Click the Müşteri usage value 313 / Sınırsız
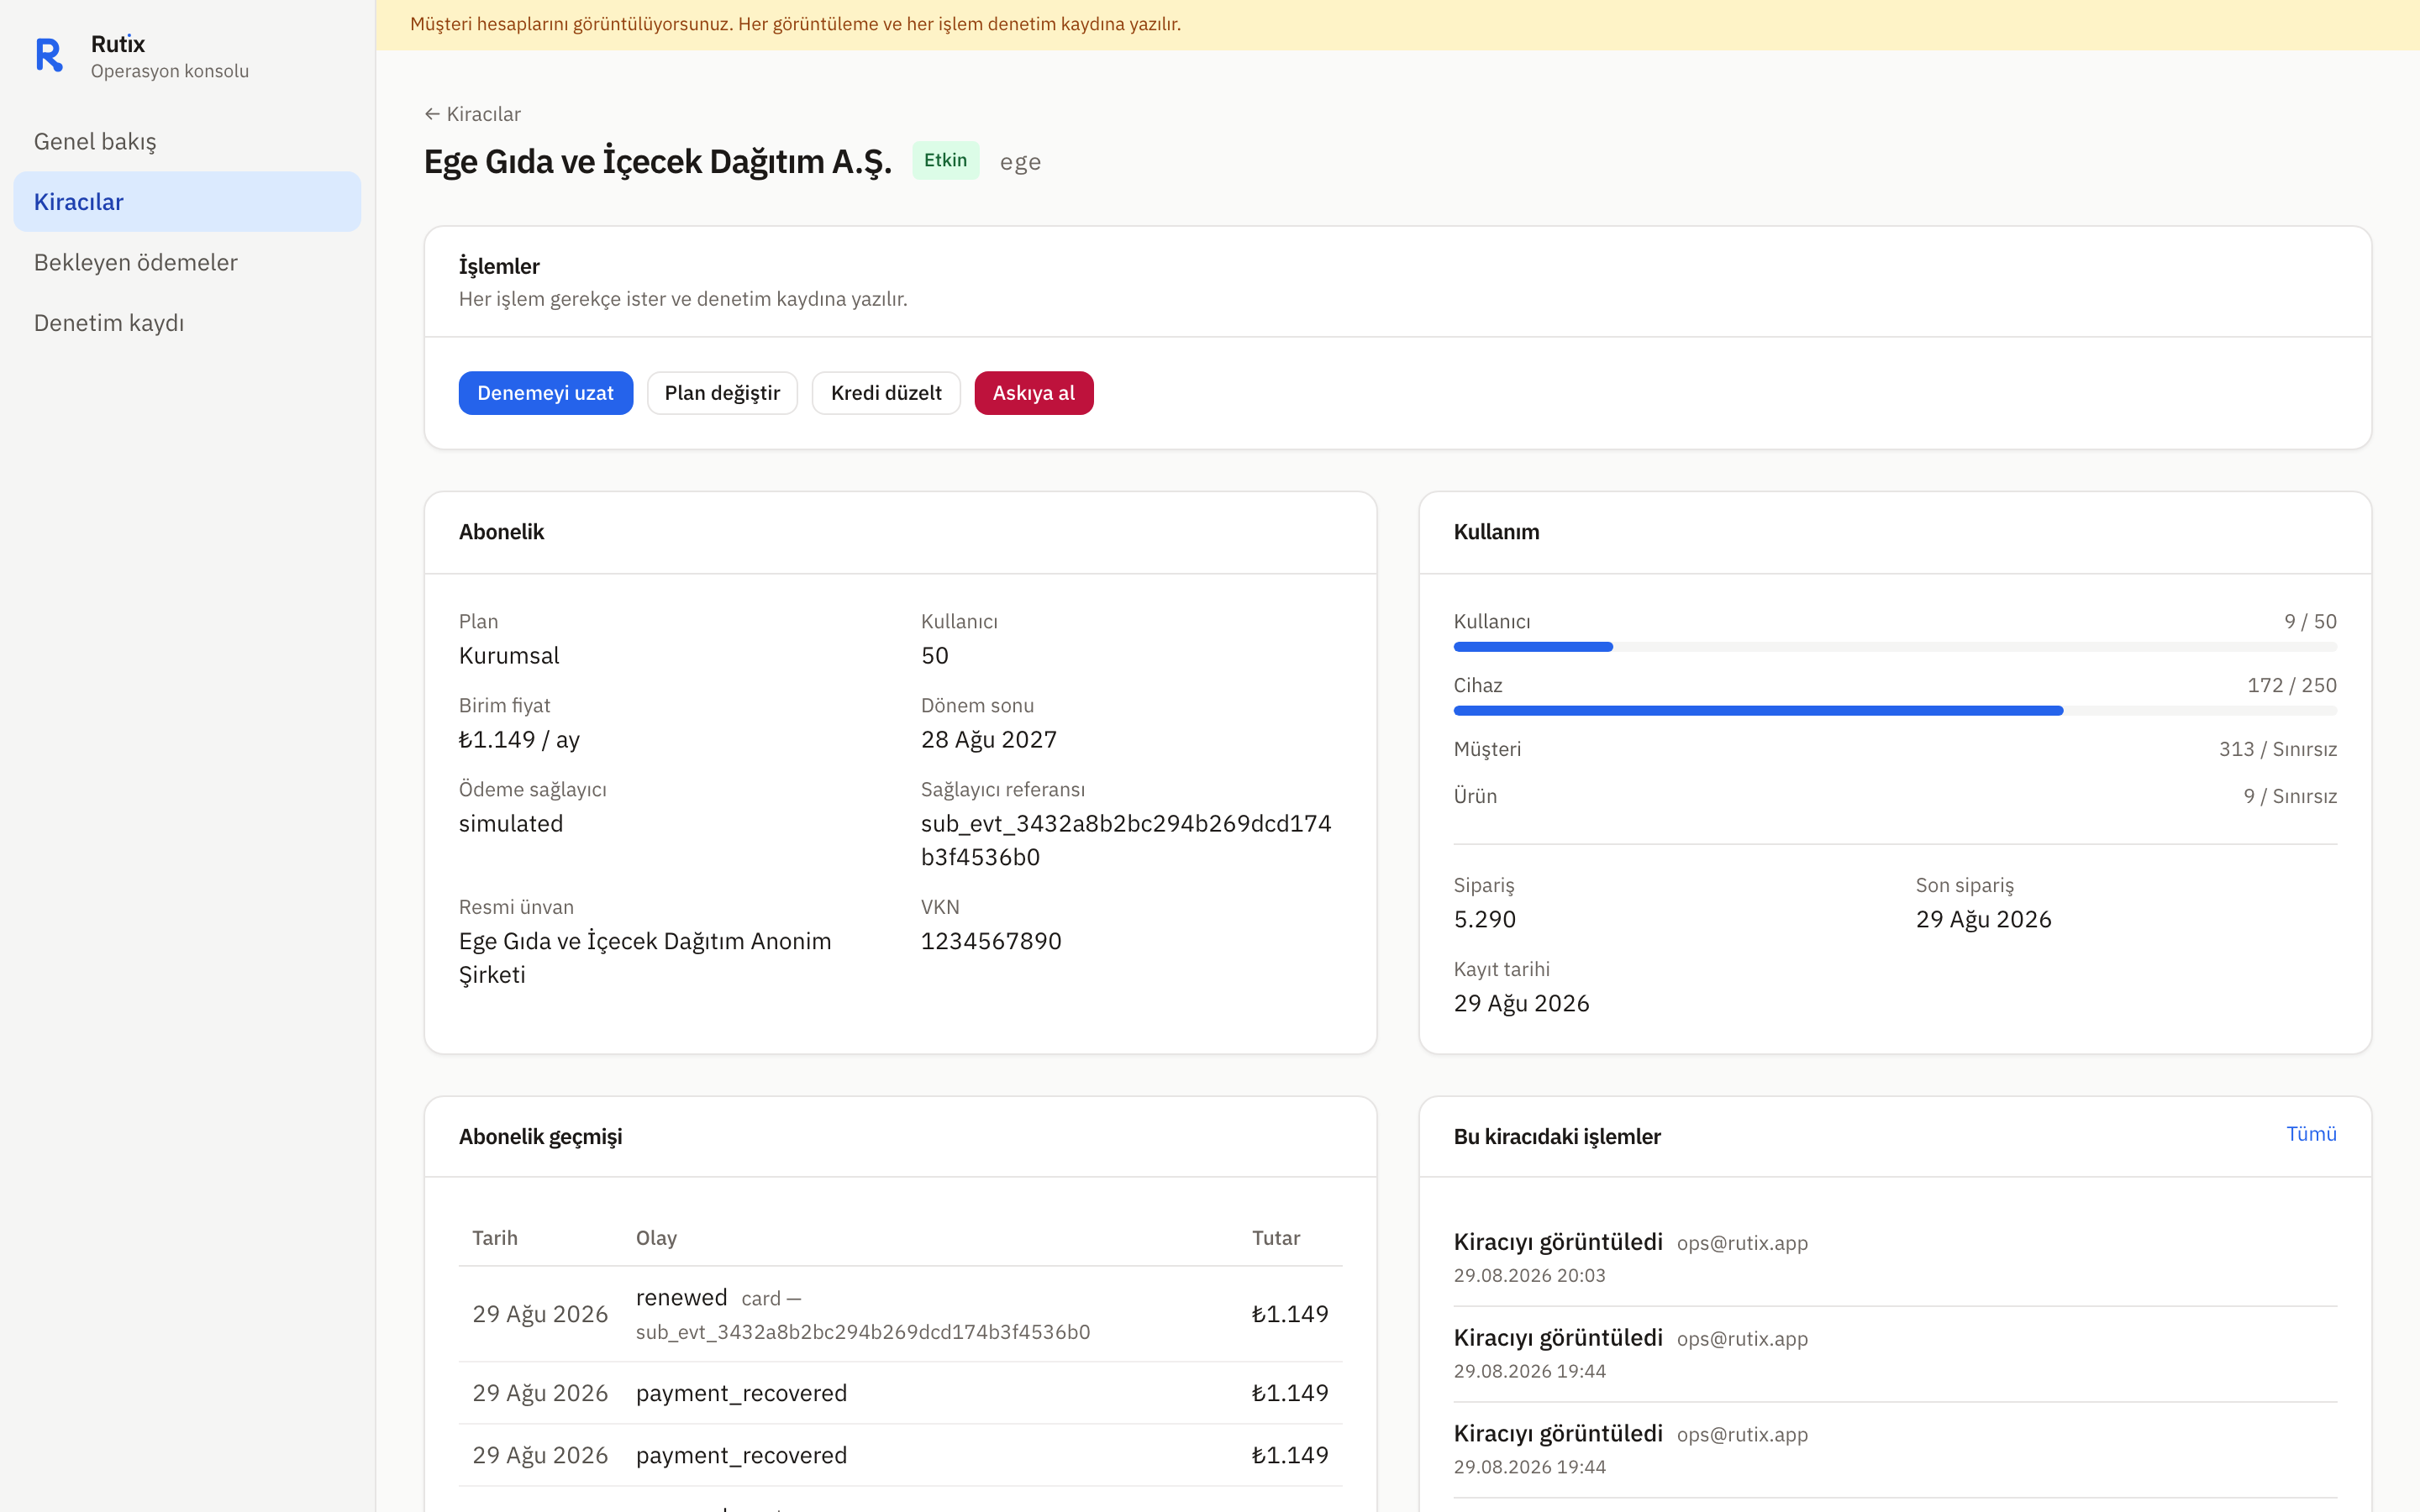Screen dimensions: 2420x1512 [x=2277, y=749]
